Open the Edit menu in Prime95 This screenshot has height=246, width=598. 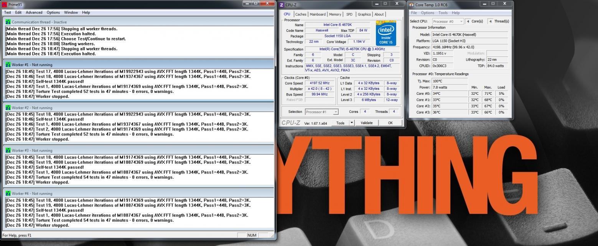tap(18, 12)
